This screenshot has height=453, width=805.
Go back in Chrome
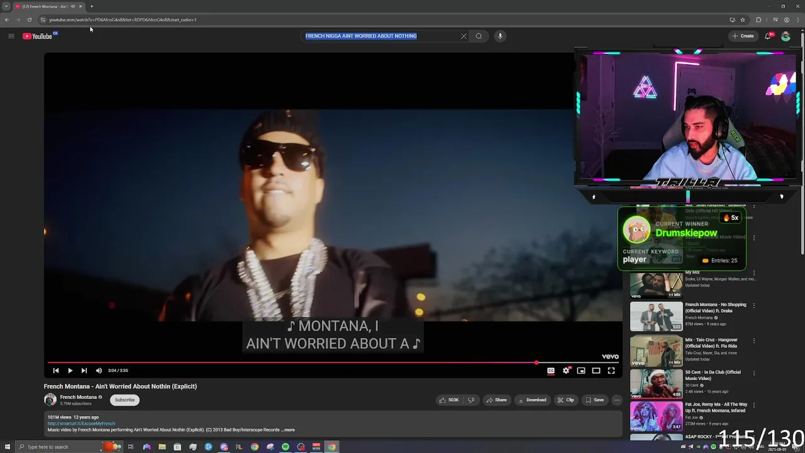[7, 20]
